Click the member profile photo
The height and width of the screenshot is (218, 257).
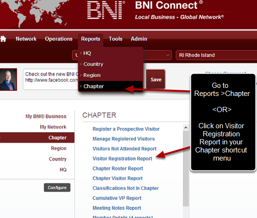click(9, 79)
